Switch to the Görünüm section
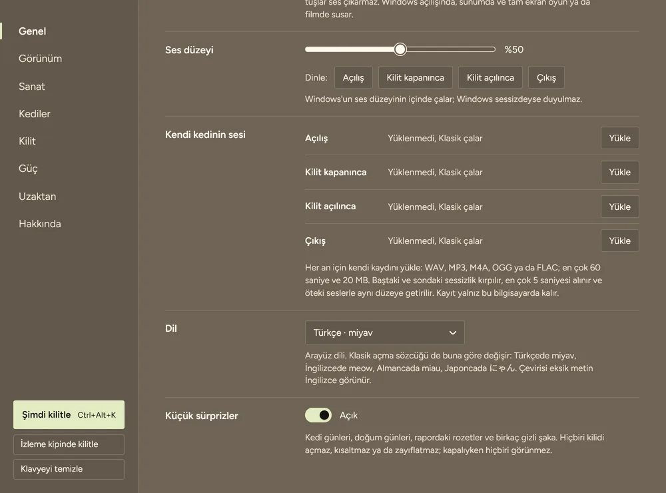 (41, 59)
